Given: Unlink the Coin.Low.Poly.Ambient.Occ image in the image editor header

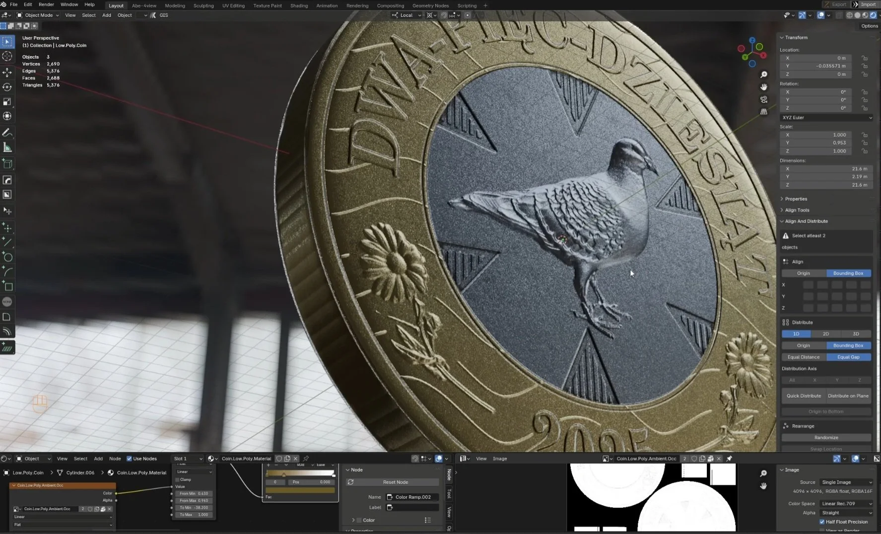Looking at the screenshot, I should click(x=719, y=458).
